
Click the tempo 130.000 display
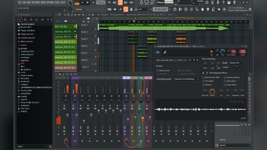101,3
